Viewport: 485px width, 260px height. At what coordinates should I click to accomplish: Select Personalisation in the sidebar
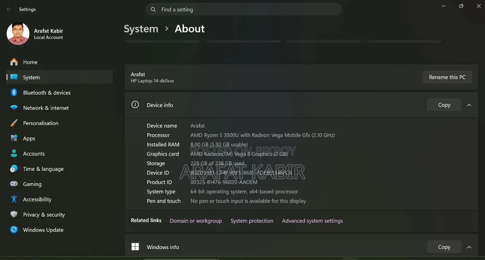(59, 123)
